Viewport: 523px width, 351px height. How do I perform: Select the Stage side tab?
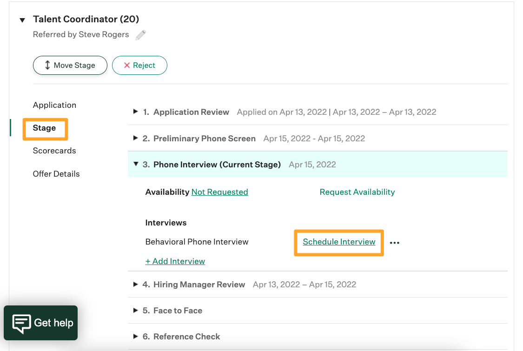pos(44,128)
